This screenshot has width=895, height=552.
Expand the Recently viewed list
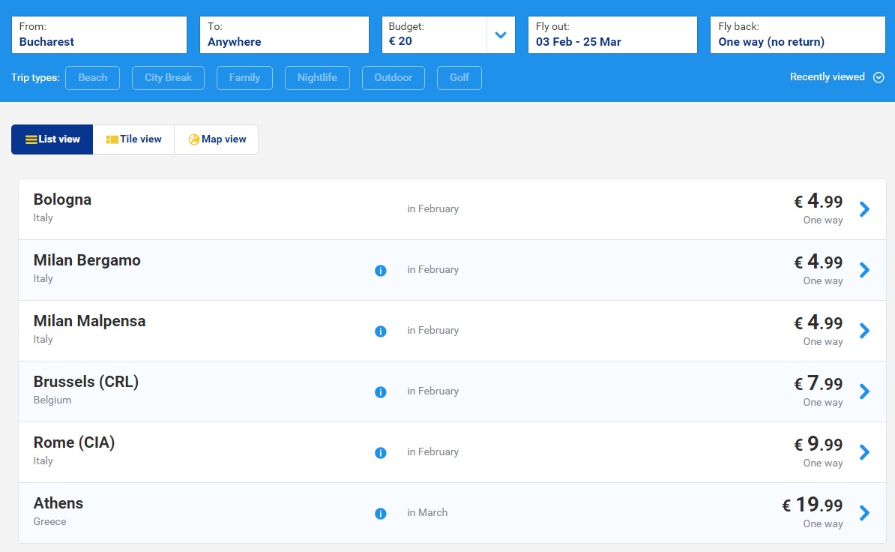click(837, 77)
